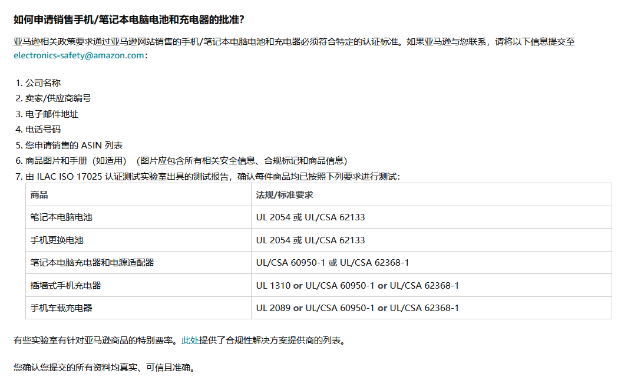
Task: Click the standards cell in the 笔记本电脑电池 row
Action: [x=431, y=217]
